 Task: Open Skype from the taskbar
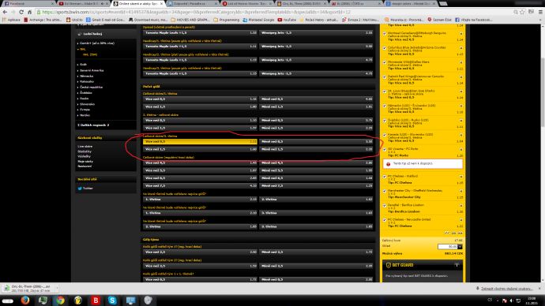[x=112, y=300]
